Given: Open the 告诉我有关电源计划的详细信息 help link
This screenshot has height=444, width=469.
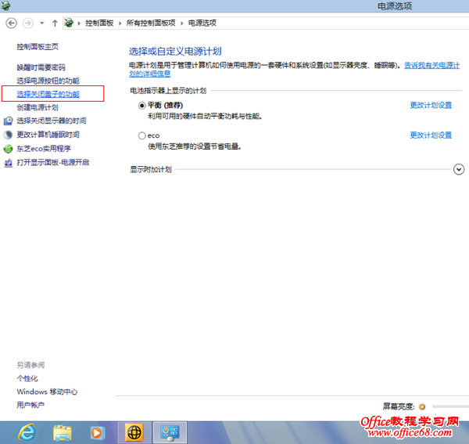Looking at the screenshot, I should pyautogui.click(x=432, y=65).
